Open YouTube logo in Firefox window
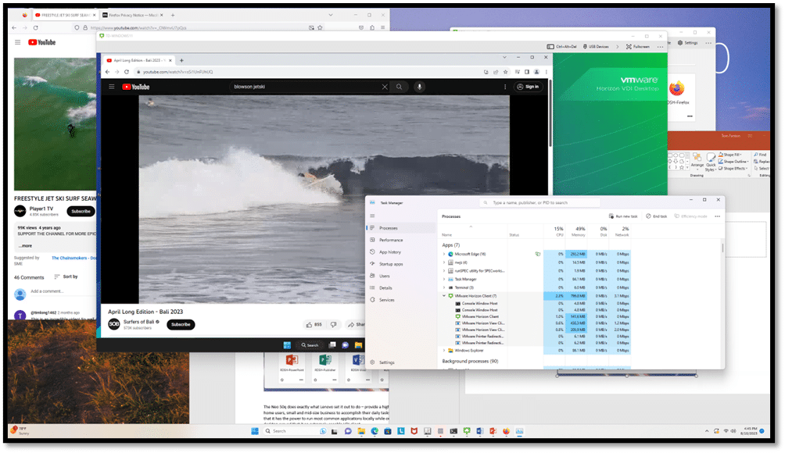This screenshot has height=453, width=785. 41,42
